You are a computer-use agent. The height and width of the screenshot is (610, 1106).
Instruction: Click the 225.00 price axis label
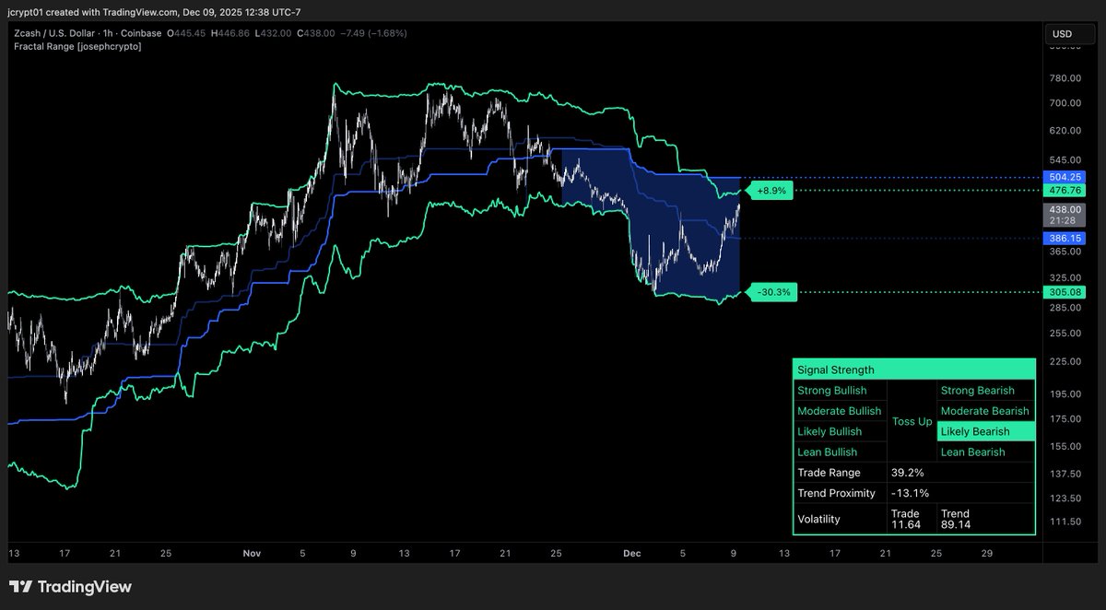click(1065, 362)
